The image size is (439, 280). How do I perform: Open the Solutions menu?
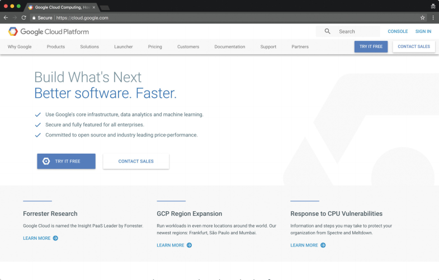point(89,47)
